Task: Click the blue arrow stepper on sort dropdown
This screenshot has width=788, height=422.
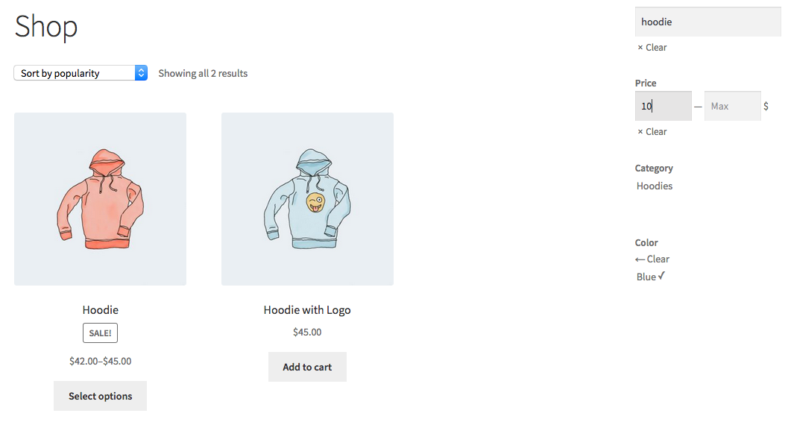Action: pos(141,73)
